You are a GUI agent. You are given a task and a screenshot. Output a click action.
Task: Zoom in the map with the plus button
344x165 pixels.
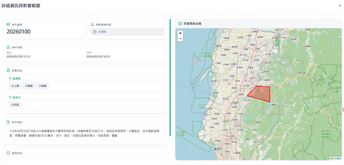click(180, 33)
